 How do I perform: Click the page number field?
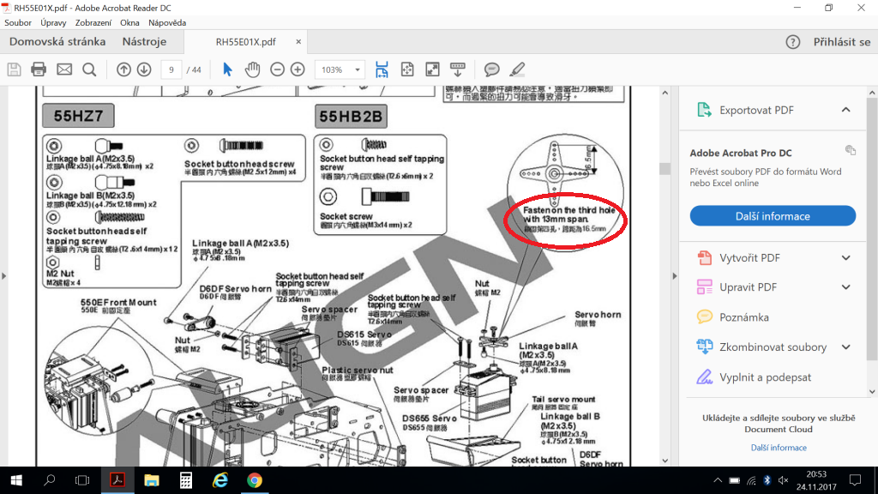coord(171,69)
